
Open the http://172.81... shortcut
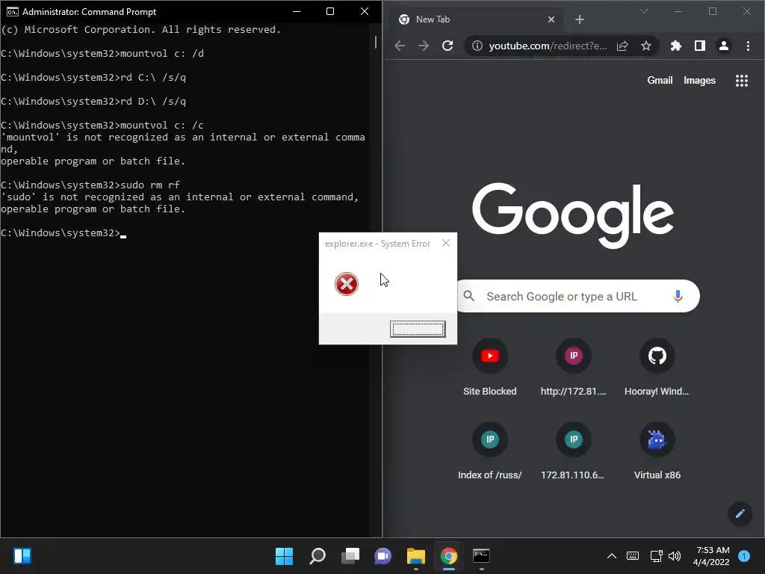click(x=573, y=367)
